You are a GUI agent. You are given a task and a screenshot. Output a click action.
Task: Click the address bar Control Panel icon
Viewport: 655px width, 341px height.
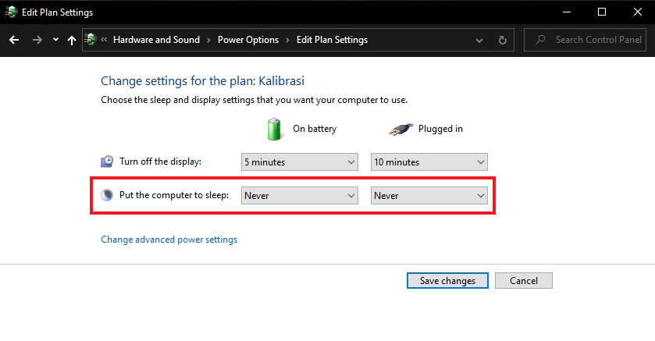click(91, 40)
